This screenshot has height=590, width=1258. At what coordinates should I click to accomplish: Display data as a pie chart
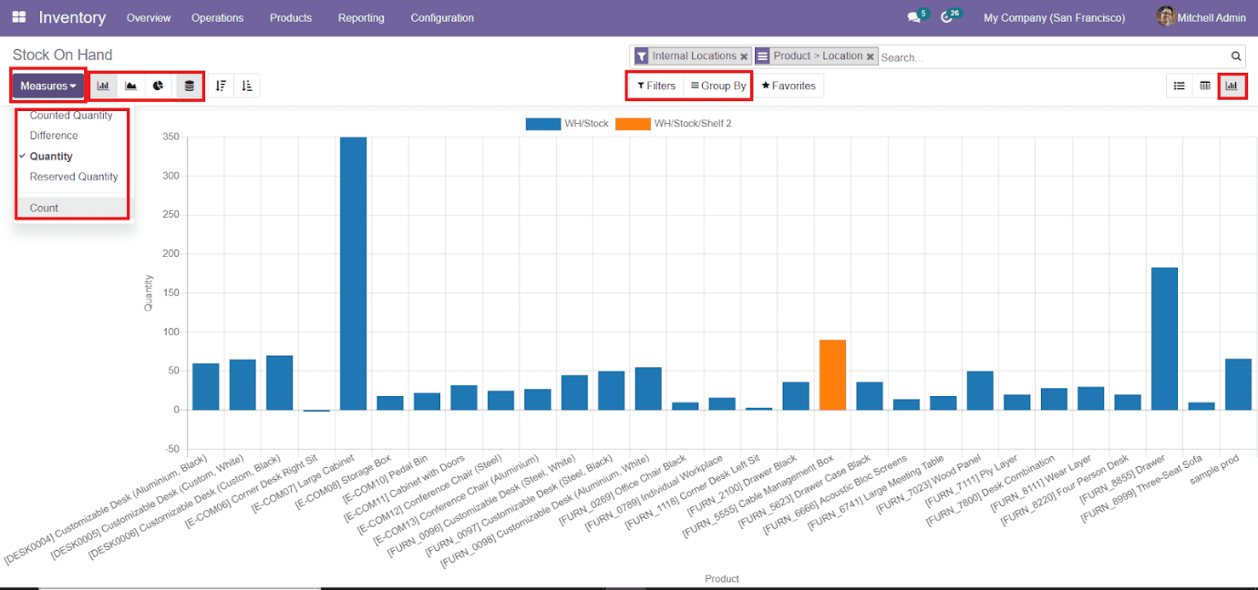pyautogui.click(x=159, y=85)
